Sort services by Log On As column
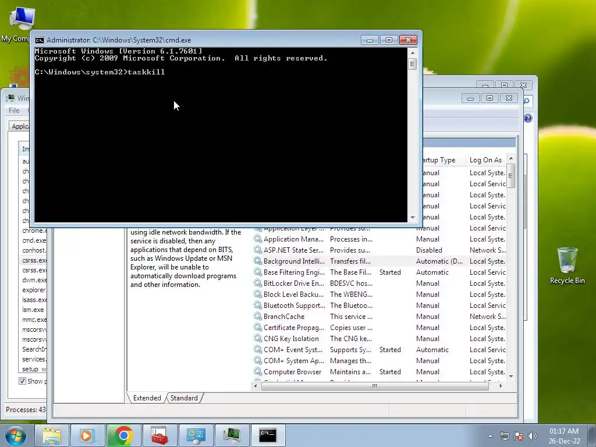This screenshot has width=596, height=447. coord(486,160)
